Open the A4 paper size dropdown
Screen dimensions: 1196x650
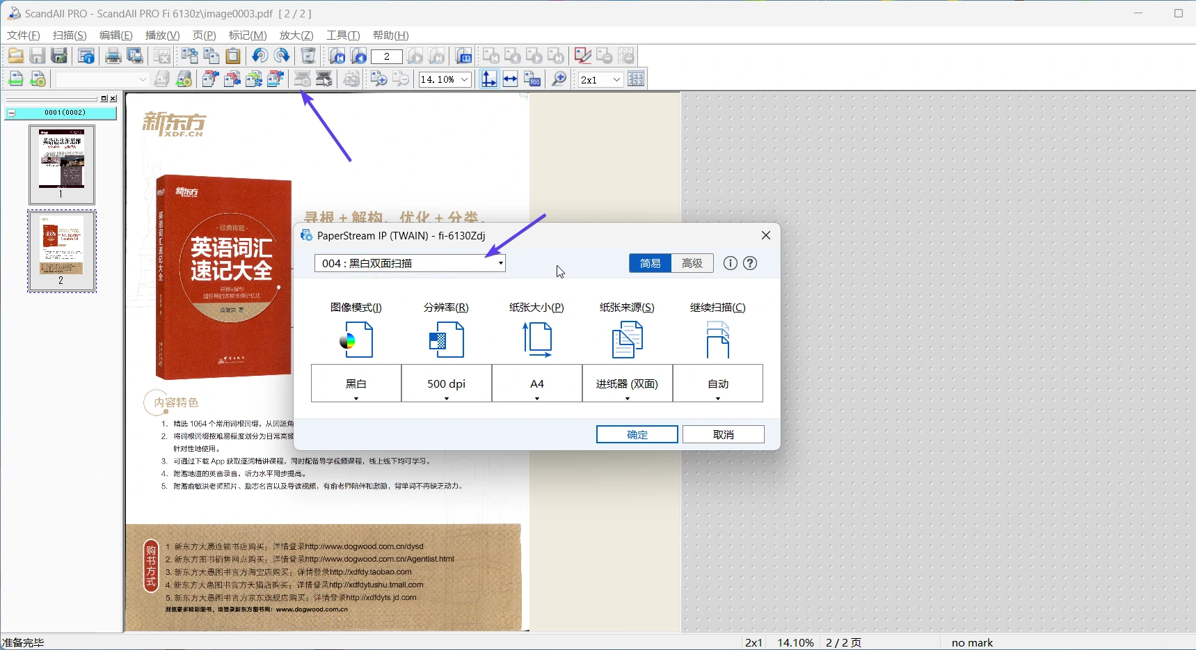[x=537, y=383]
